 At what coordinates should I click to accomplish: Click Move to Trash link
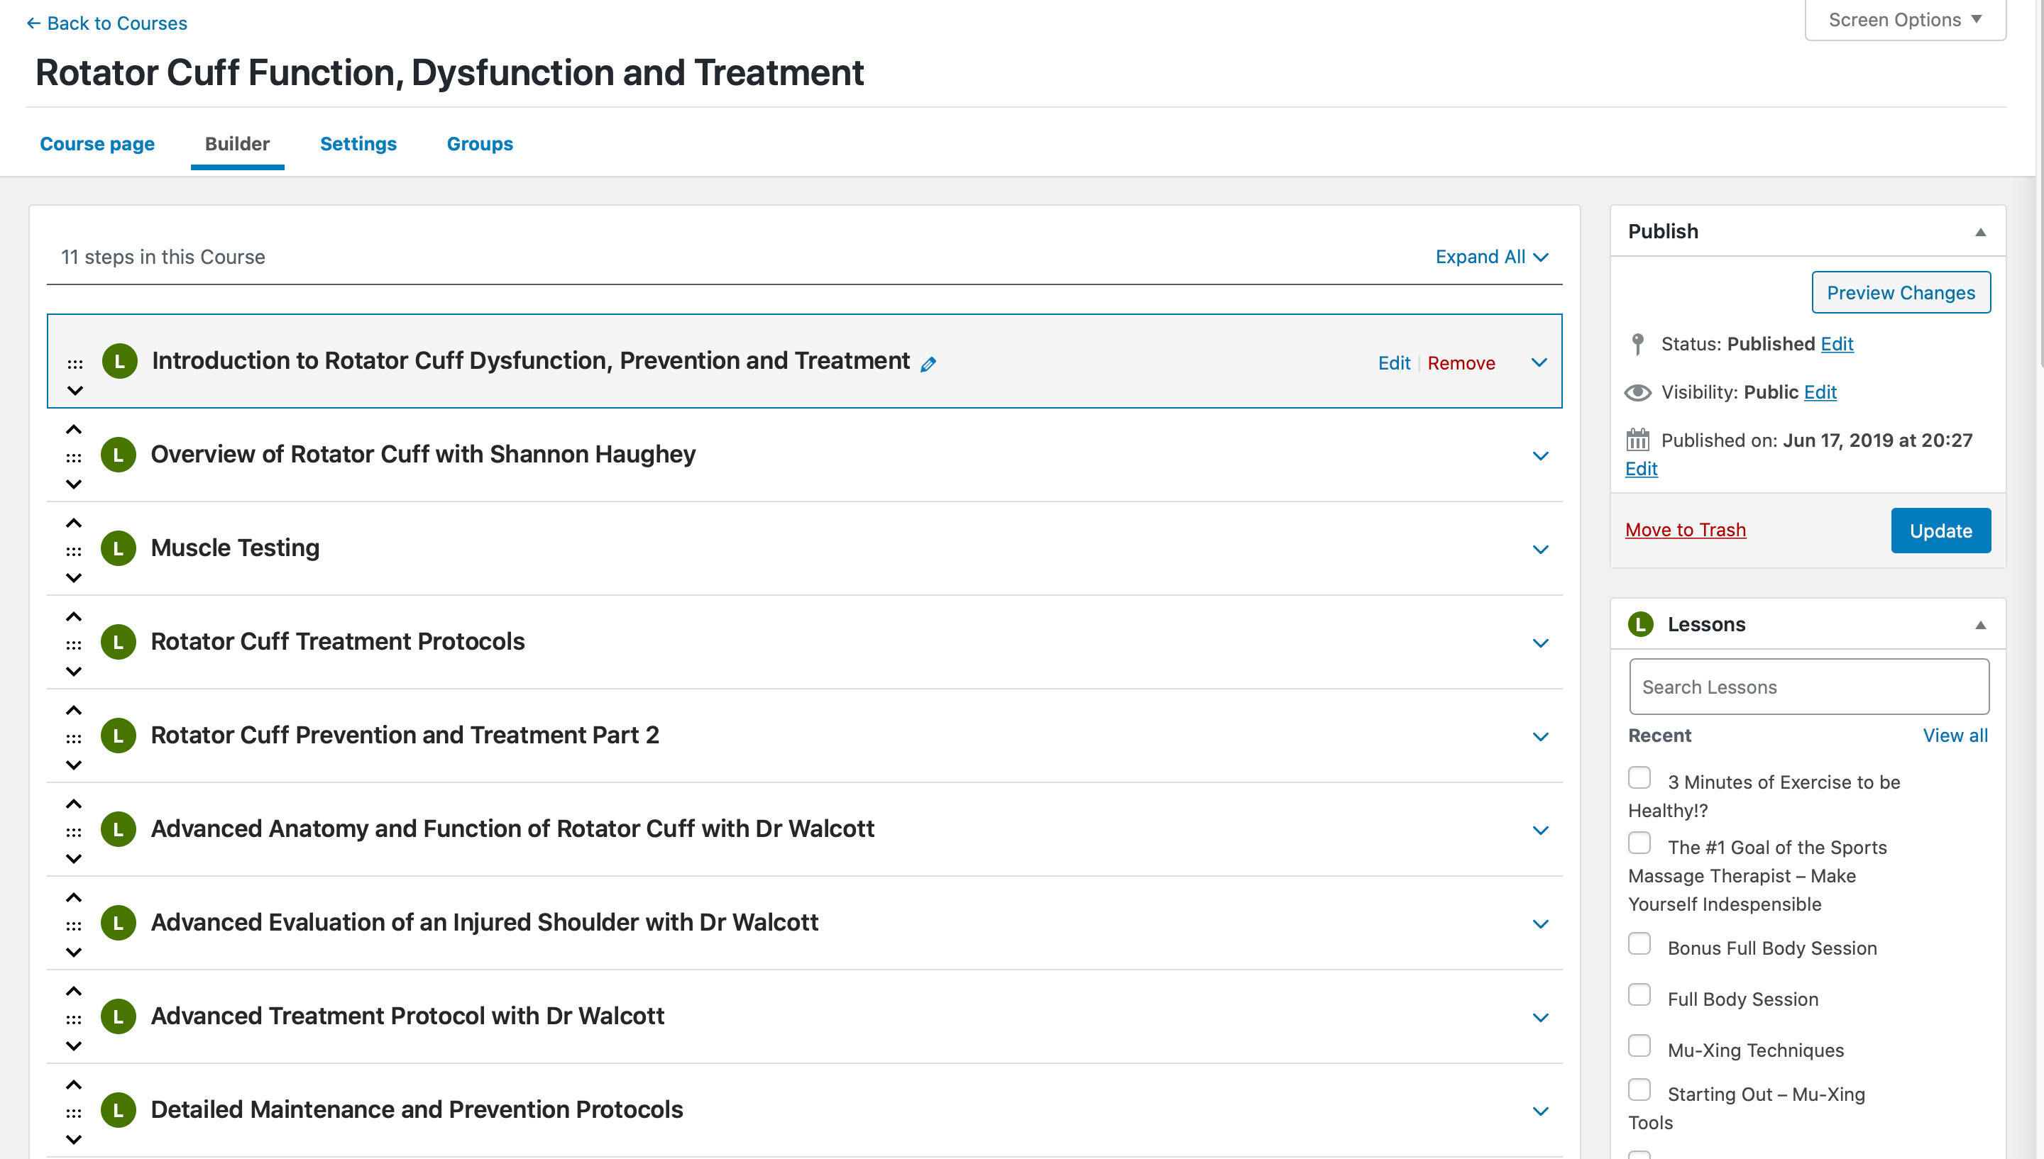pos(1686,529)
